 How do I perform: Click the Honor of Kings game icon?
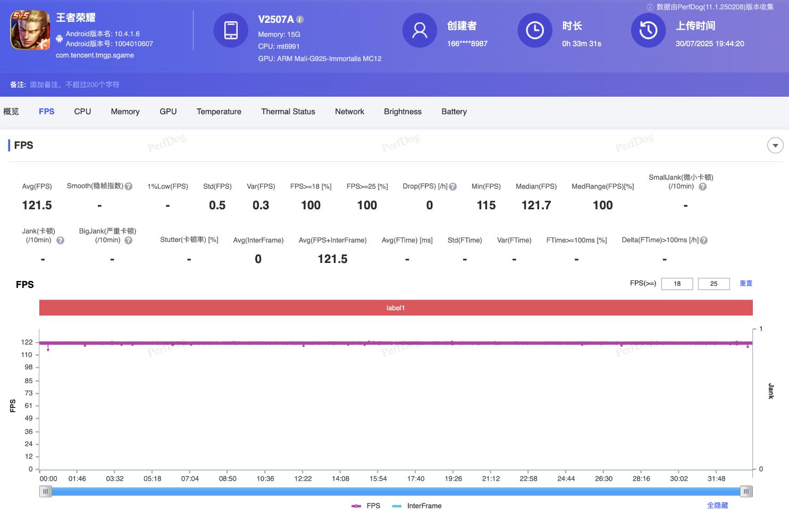pos(30,30)
